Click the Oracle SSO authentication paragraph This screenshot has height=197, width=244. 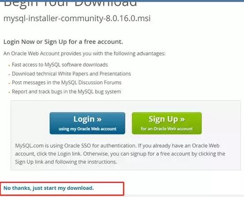click(120, 153)
